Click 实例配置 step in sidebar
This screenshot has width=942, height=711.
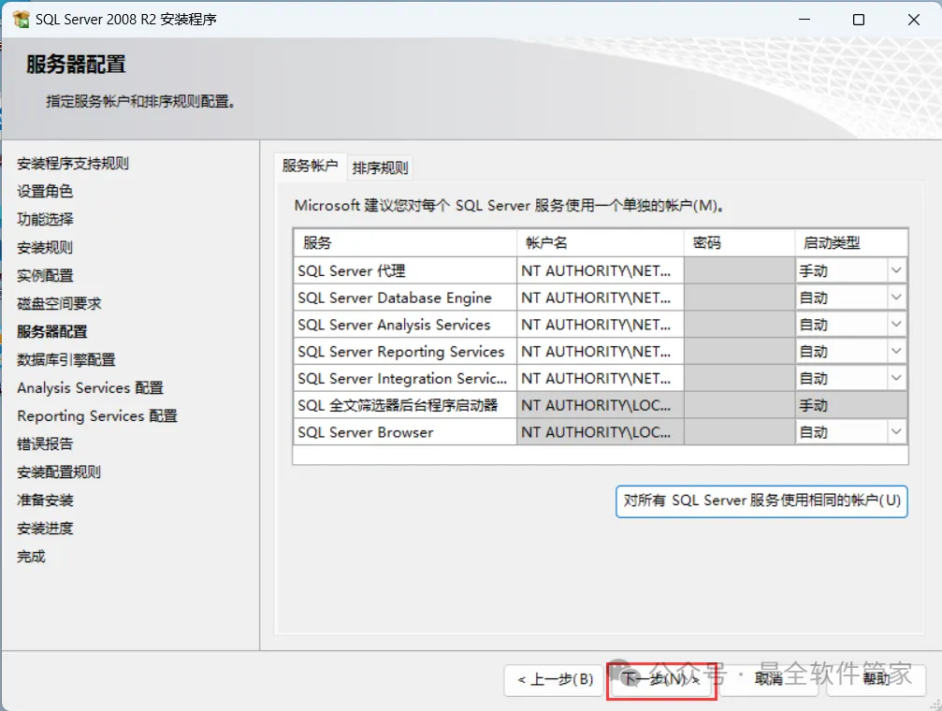(45, 275)
